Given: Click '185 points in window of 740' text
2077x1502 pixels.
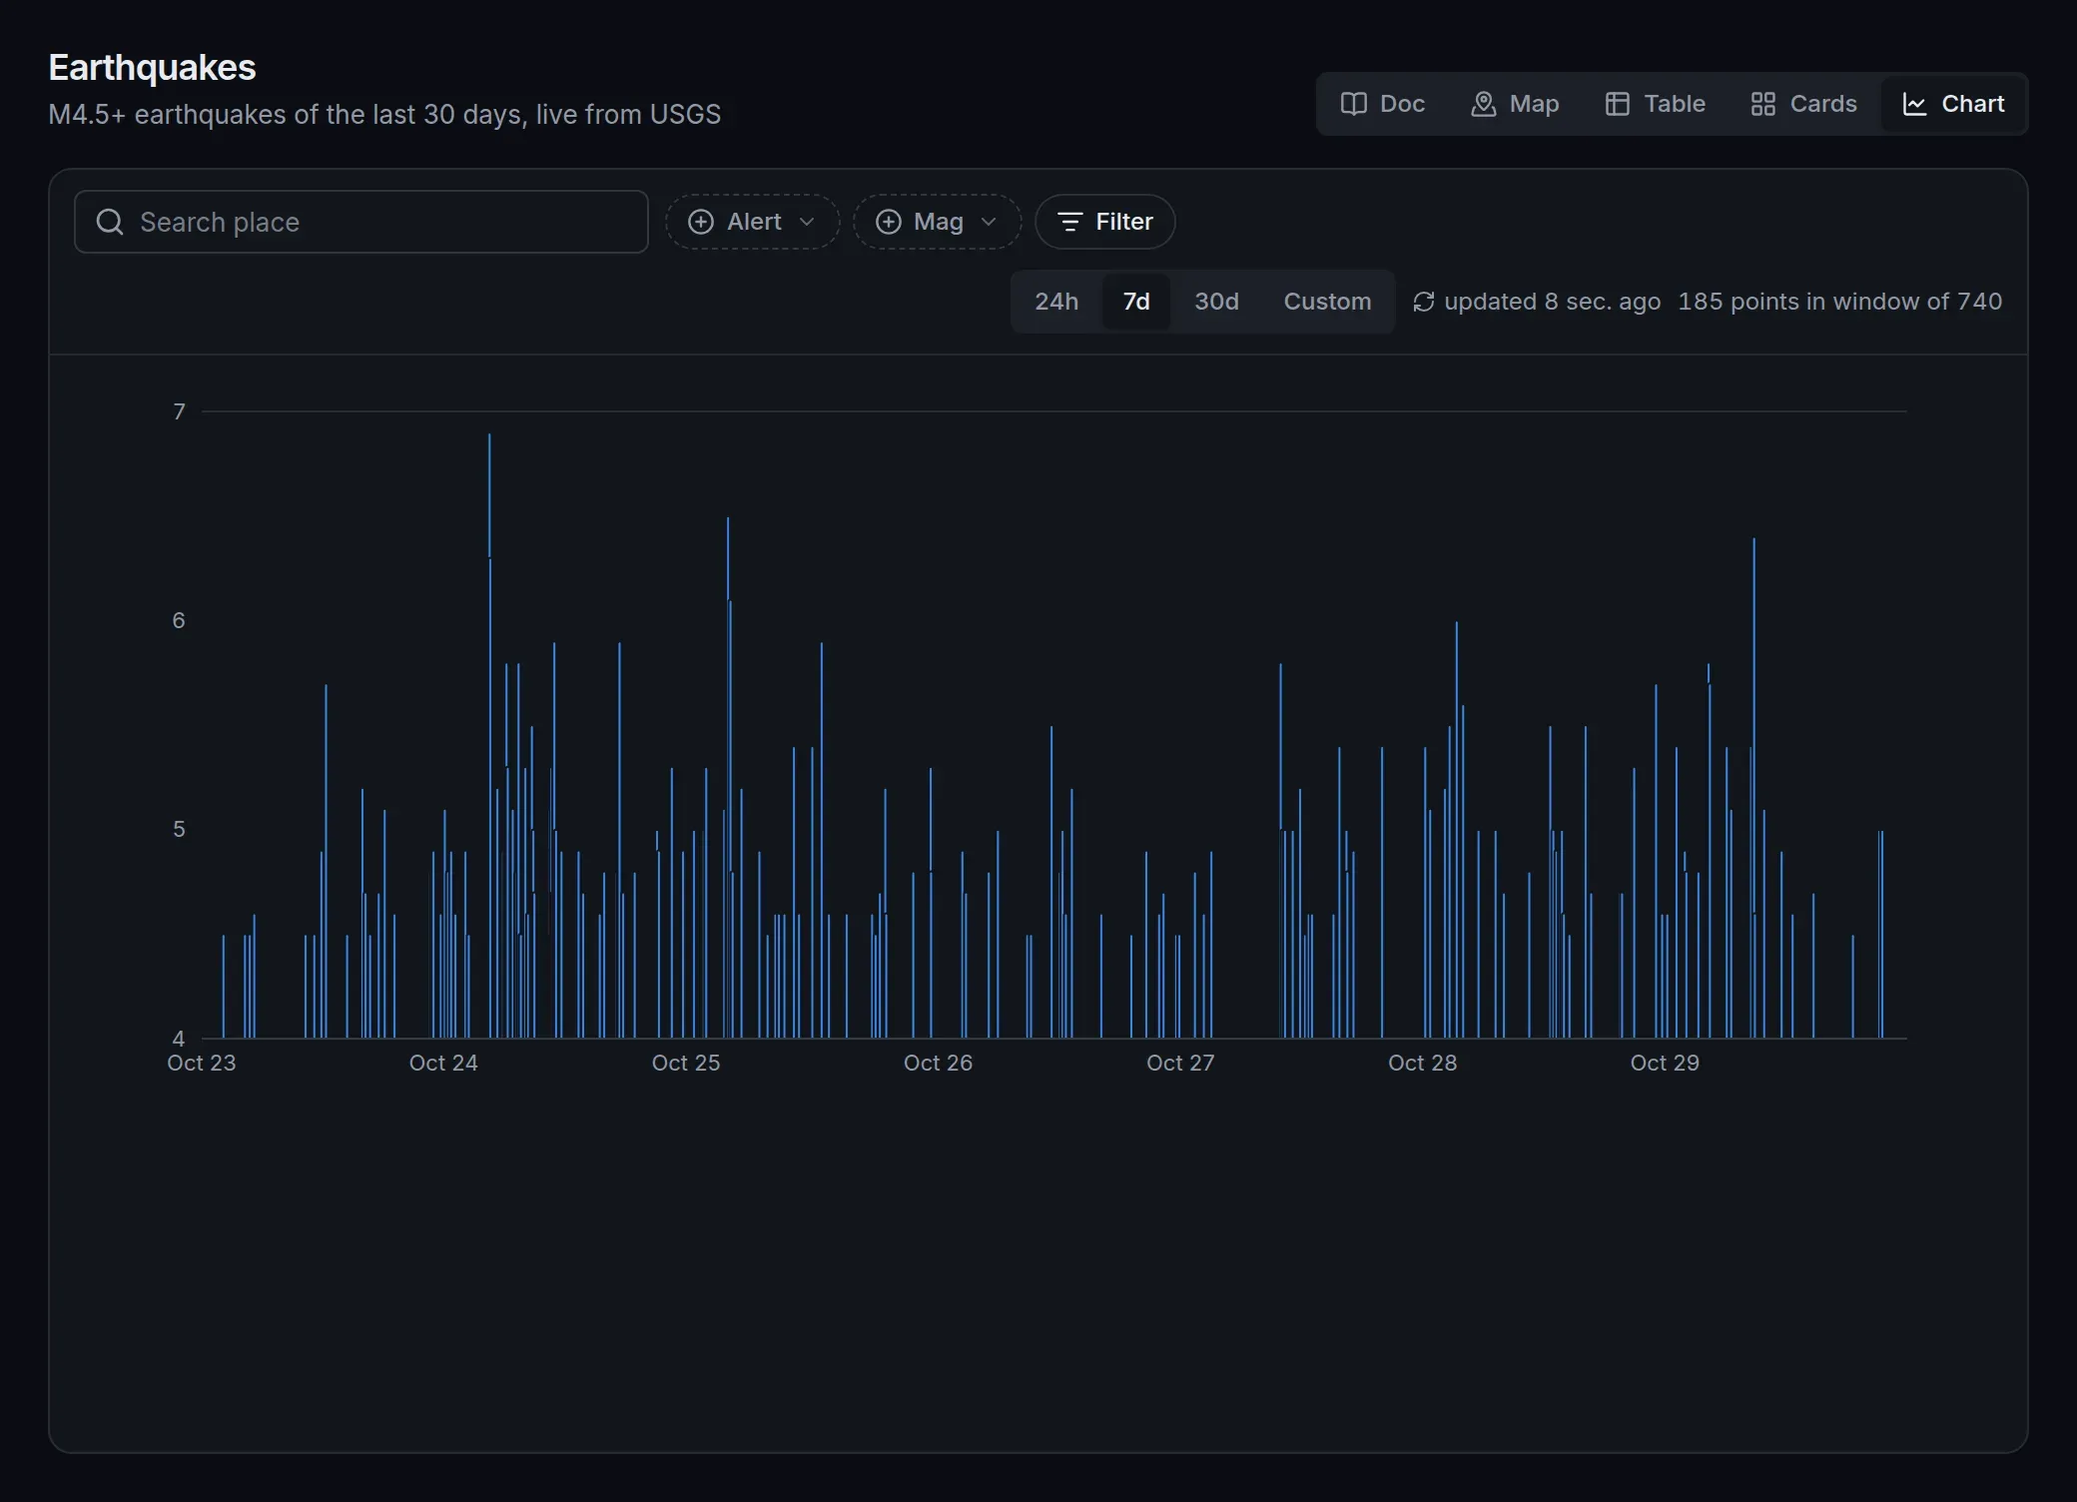Looking at the screenshot, I should click(1839, 302).
